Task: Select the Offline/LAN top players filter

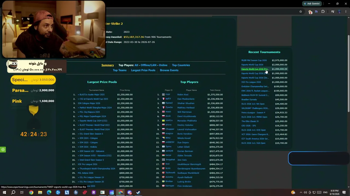Action: click(148, 65)
